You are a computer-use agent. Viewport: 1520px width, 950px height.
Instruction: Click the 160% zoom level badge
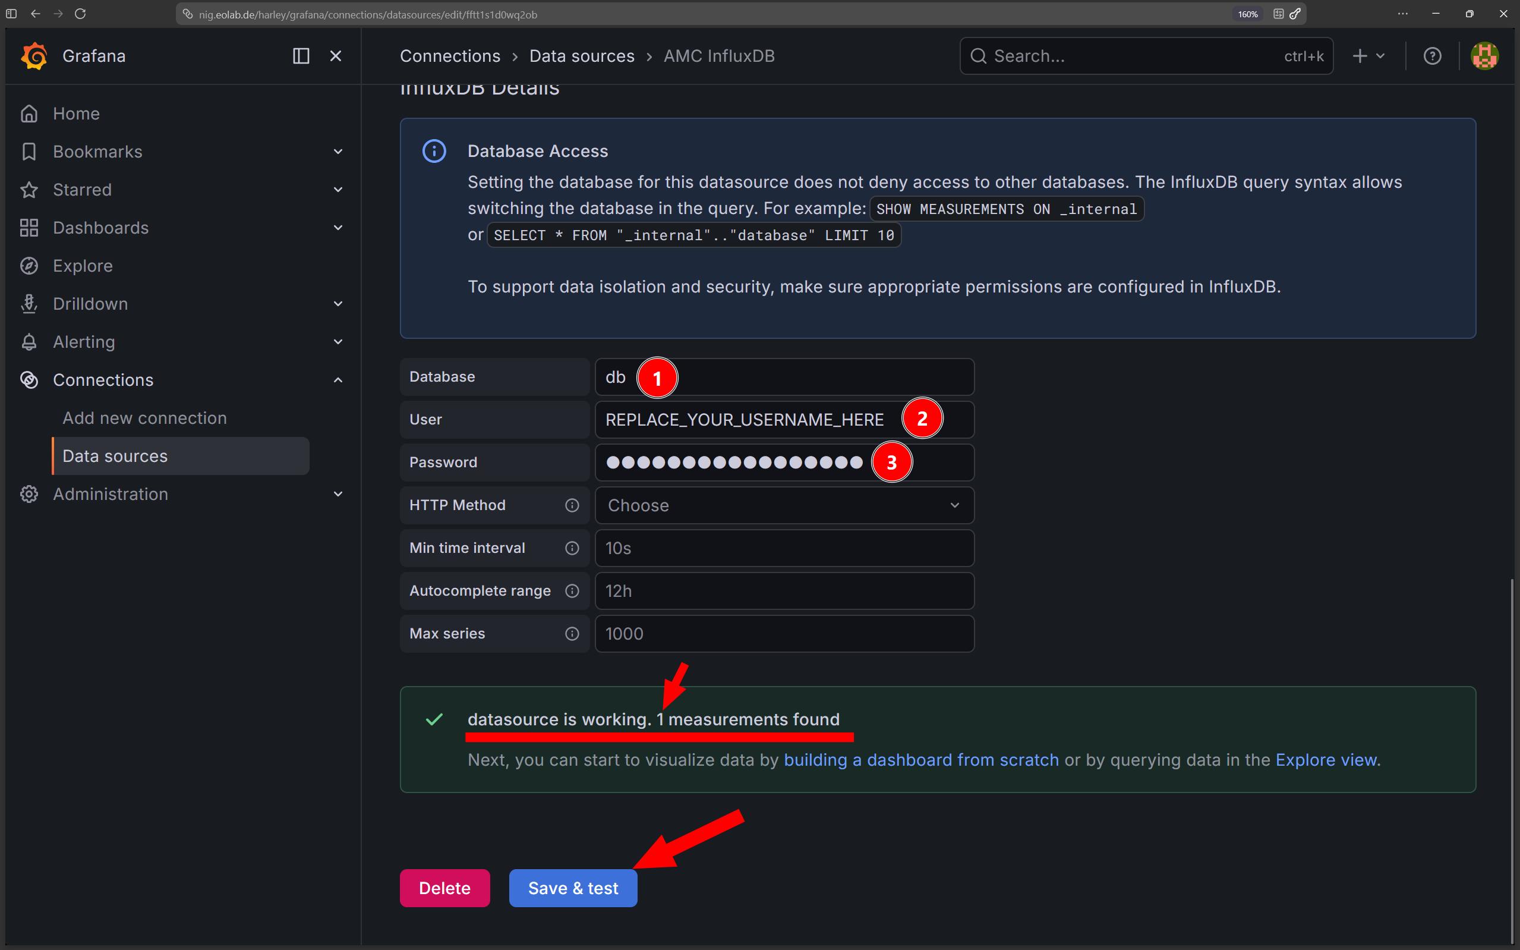click(x=1248, y=14)
